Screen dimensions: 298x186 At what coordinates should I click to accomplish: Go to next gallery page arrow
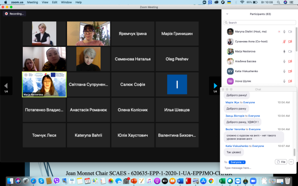click(215, 86)
